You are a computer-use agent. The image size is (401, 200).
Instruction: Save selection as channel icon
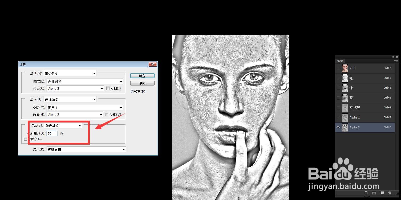pos(374,193)
